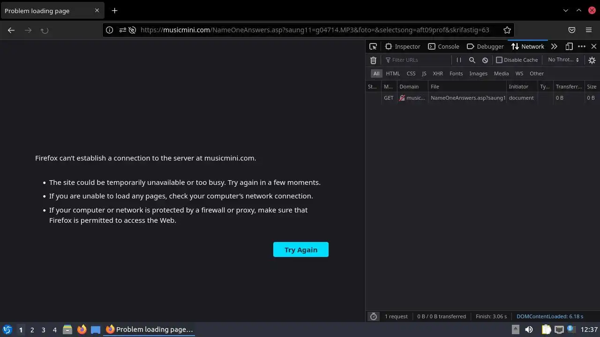600x337 pixels.
Task: Sort by the Domain column header
Action: click(x=412, y=87)
